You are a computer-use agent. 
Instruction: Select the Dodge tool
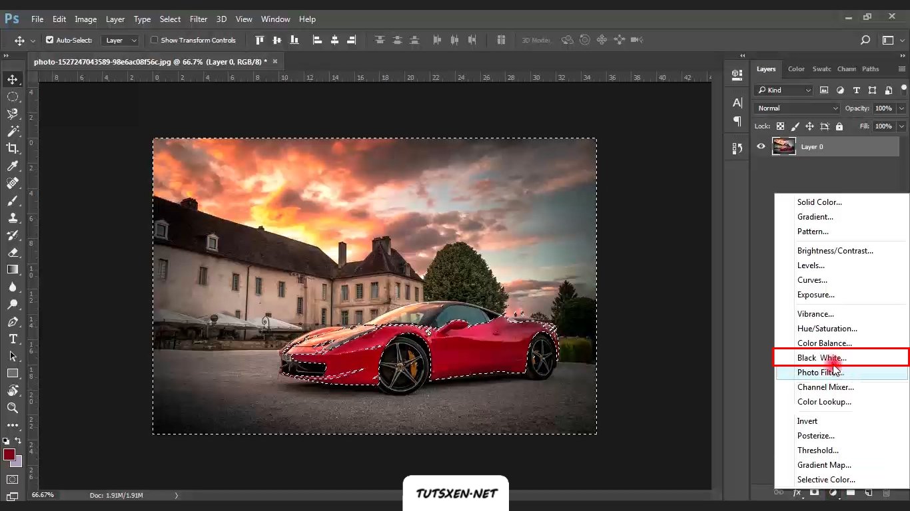[13, 304]
